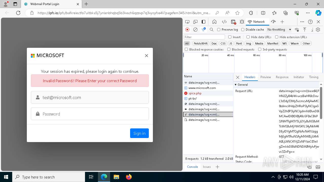Open the Console panel icon with errors
324x182 pixels.
[233, 22]
